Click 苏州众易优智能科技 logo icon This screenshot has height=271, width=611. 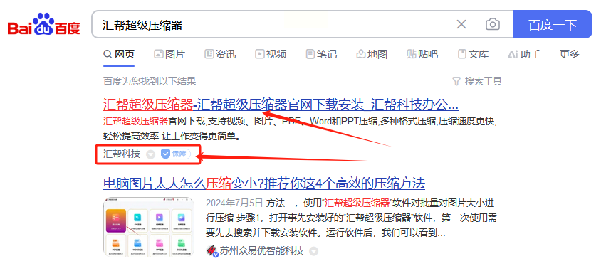click(x=211, y=251)
